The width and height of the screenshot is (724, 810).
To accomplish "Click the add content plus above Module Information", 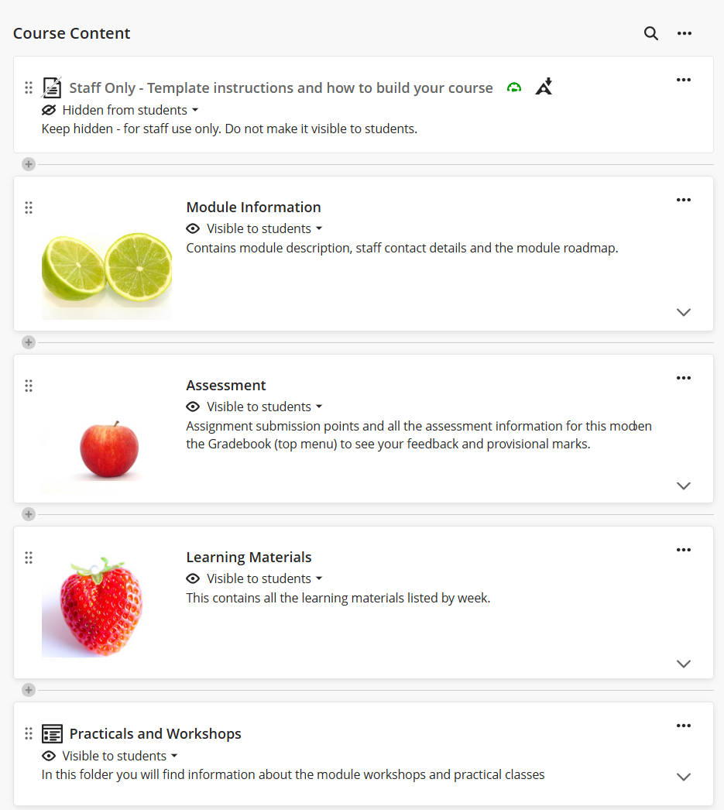I will (29, 164).
